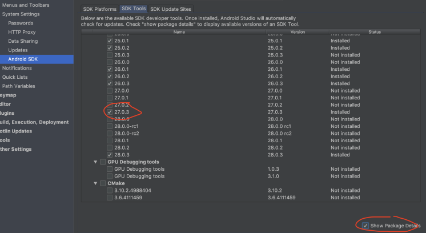Click the 26.0.3 version cell
Viewport: 426px width, 233px height.
pos(275,83)
